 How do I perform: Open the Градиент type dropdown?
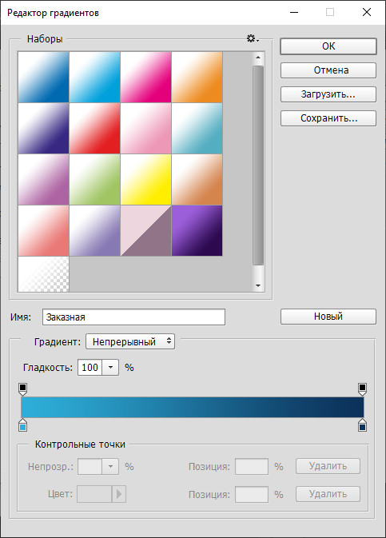tap(130, 341)
